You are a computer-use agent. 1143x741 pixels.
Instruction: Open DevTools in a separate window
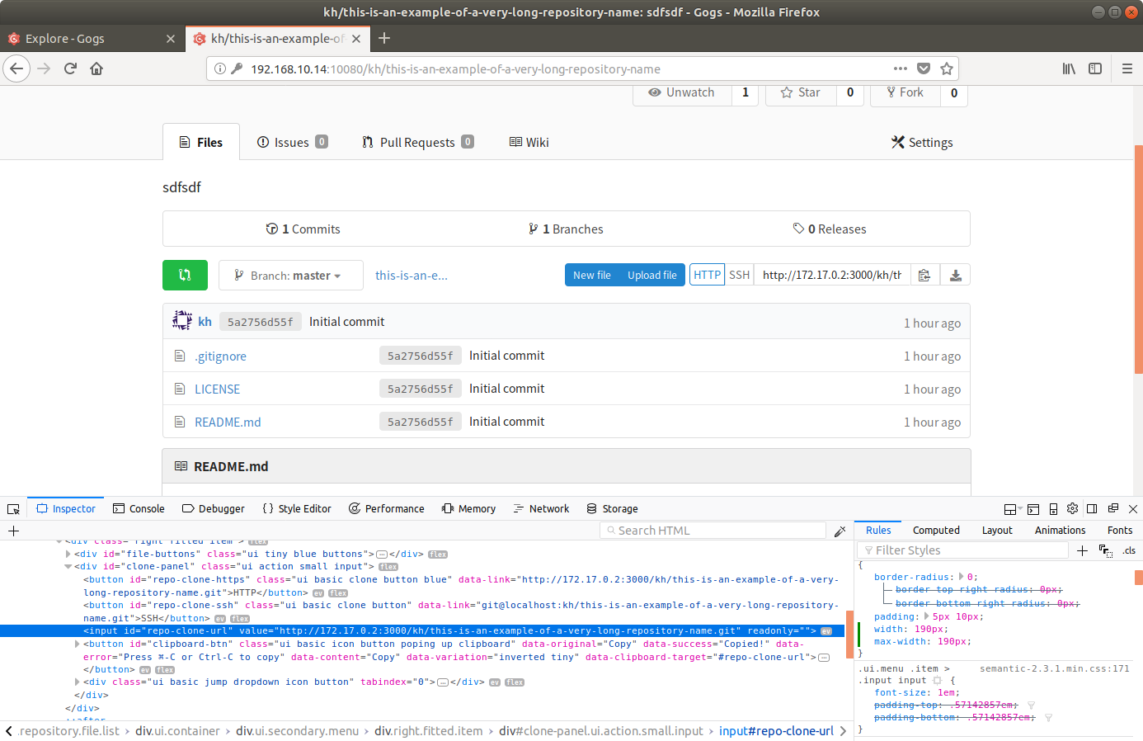[1112, 509]
